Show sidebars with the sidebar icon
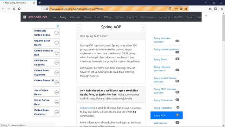Screen dimensions: 225x127 [x=216, y=9]
